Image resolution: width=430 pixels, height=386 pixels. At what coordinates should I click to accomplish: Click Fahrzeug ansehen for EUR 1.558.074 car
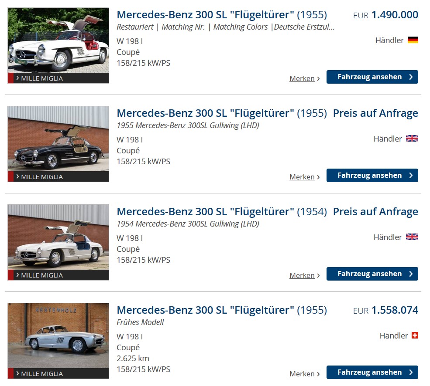(372, 372)
